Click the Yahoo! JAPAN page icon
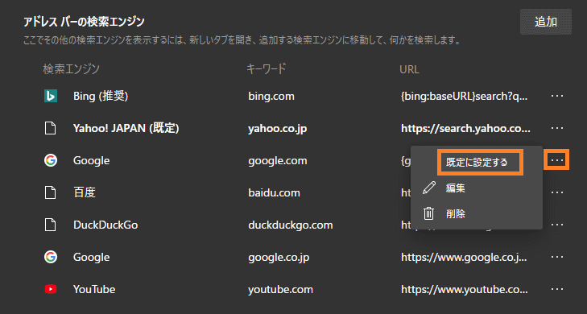The image size is (587, 314). [x=51, y=128]
